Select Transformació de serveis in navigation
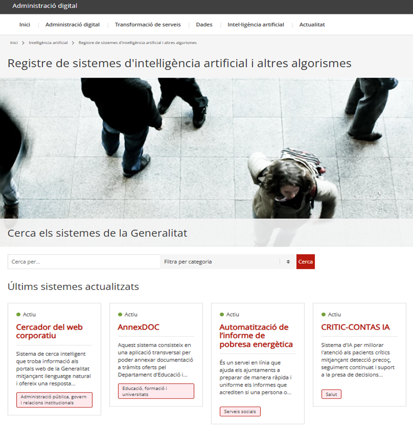413x427 pixels. [x=148, y=25]
